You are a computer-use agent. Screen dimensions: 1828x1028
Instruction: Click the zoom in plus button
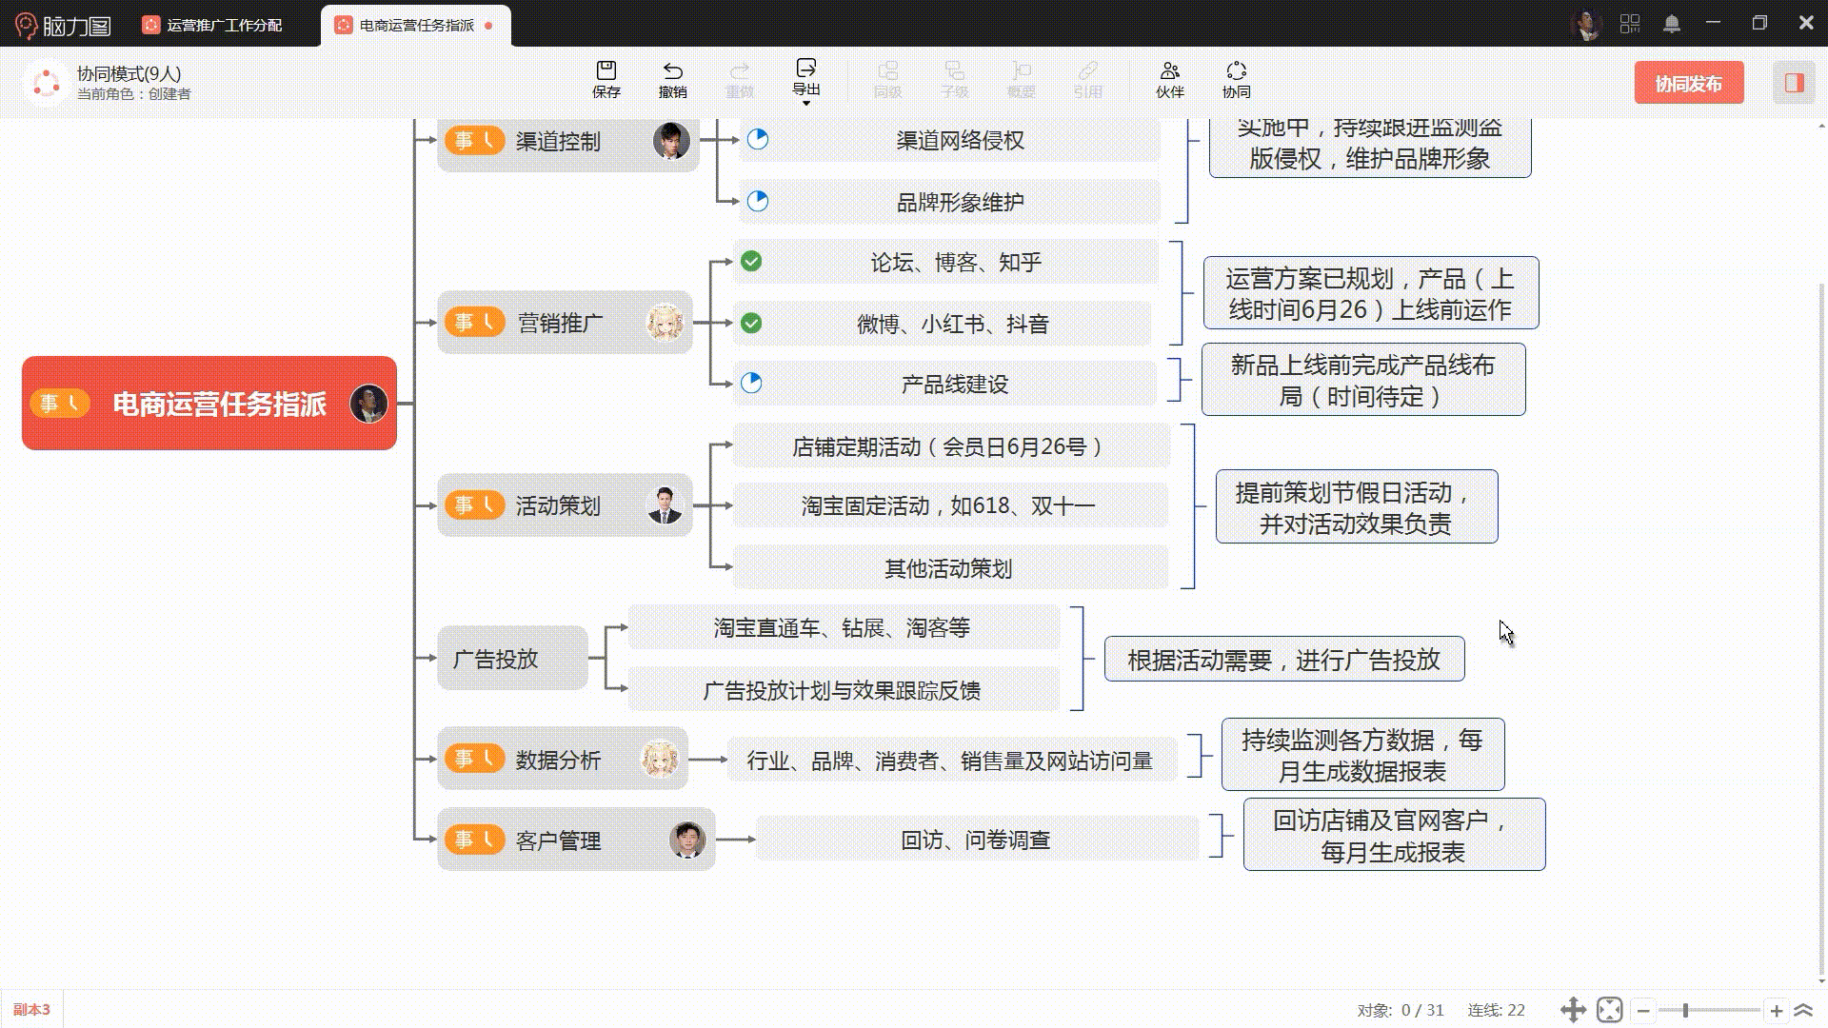pyautogui.click(x=1777, y=1010)
